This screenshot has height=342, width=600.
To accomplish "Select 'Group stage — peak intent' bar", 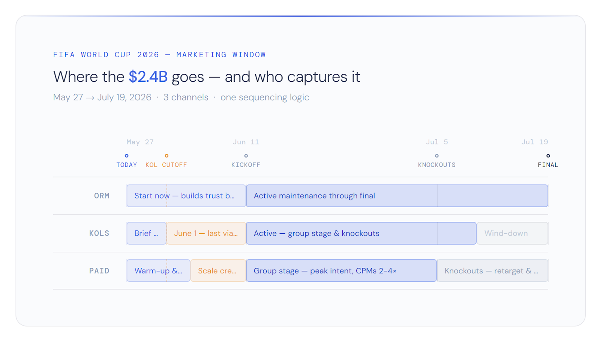I will tap(341, 271).
